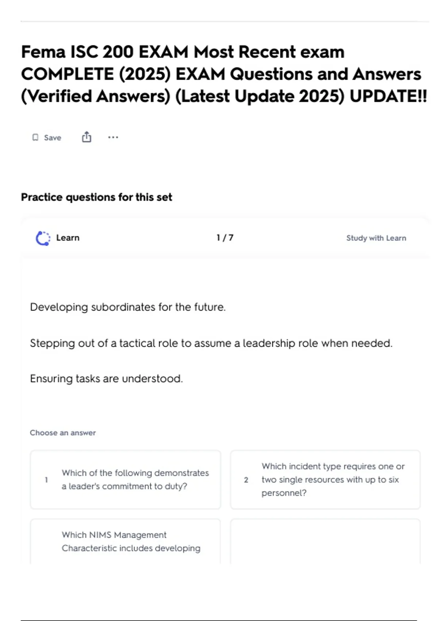
Task: Select answer 1 about leader's commitment to duty
Action: point(126,480)
